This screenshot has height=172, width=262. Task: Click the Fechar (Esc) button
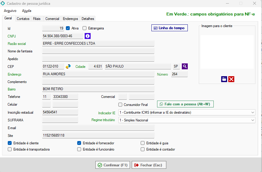149,165
